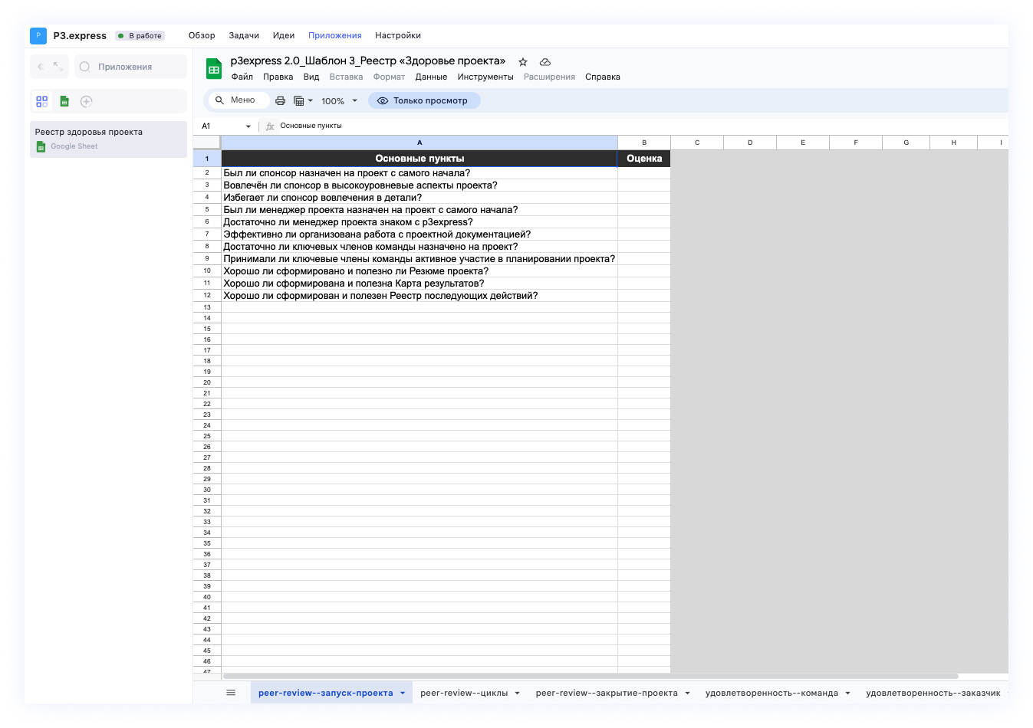Open the filter views dropdown in toolbar
This screenshot has width=1033, height=728.
tap(303, 101)
